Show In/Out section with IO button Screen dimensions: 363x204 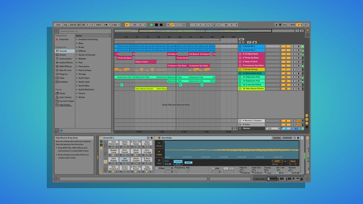307,116
